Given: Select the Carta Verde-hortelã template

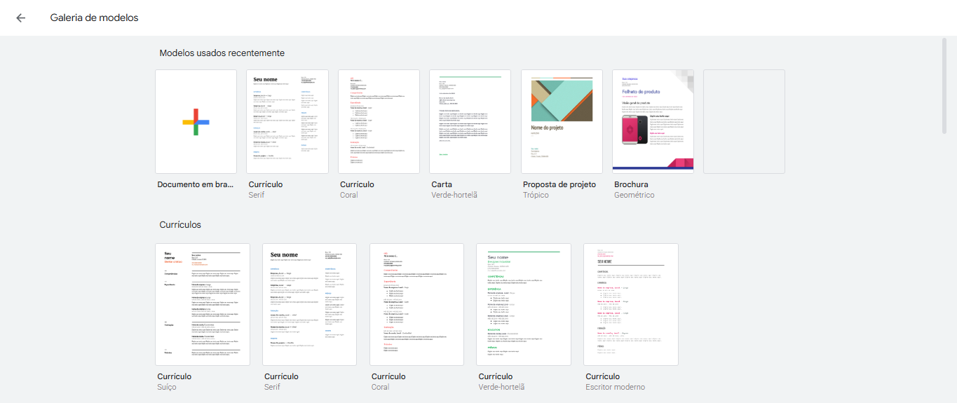Looking at the screenshot, I should tap(470, 122).
